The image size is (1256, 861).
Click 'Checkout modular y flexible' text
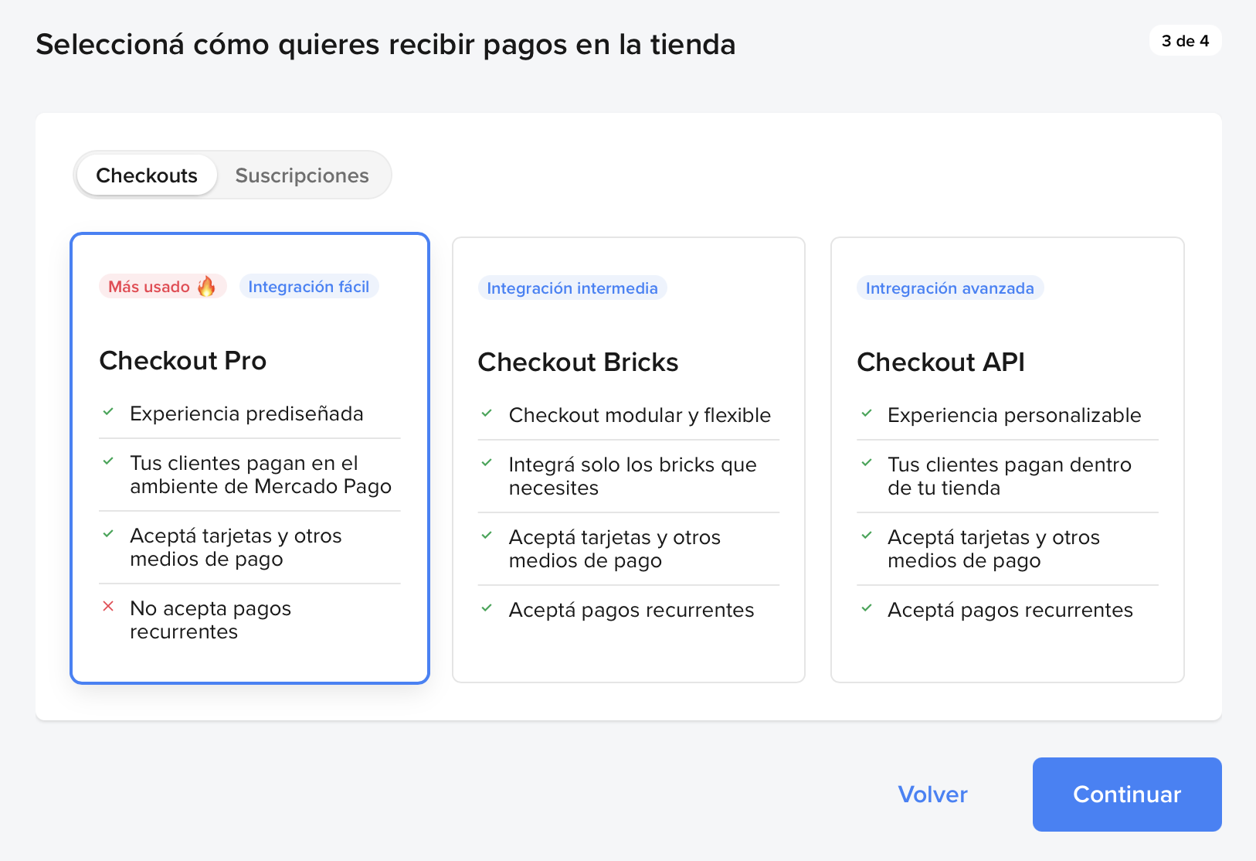click(x=640, y=415)
